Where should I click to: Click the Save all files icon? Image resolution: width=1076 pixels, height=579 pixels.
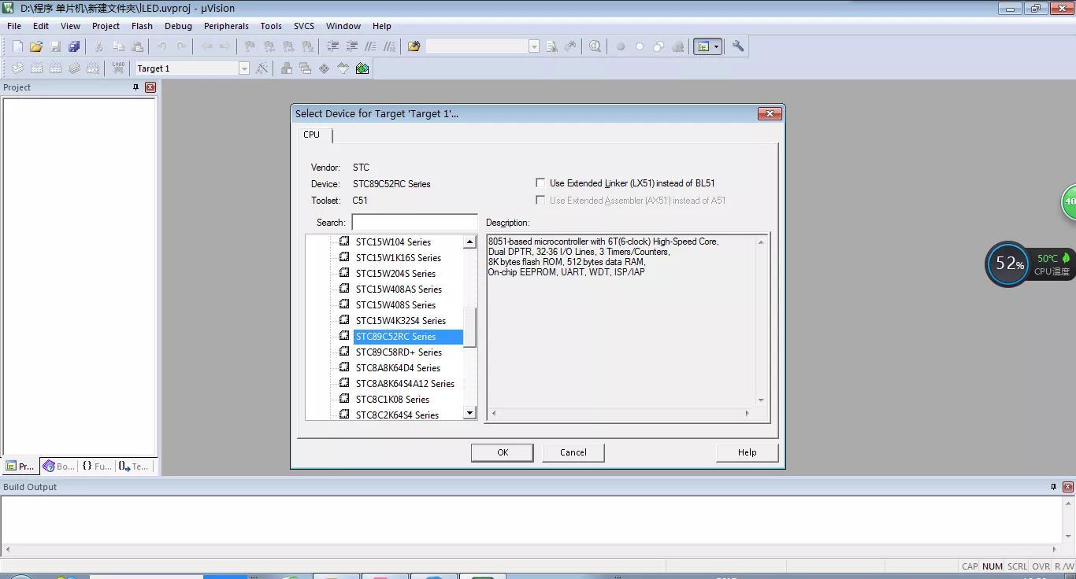pos(74,46)
